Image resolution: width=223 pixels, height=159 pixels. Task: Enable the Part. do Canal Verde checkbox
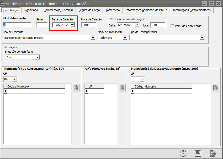pyautogui.click(x=172, y=26)
